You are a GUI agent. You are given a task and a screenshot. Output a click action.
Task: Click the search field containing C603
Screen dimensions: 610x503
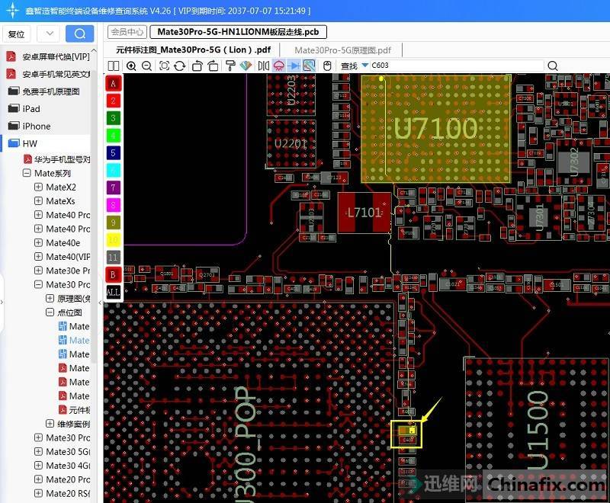456,66
